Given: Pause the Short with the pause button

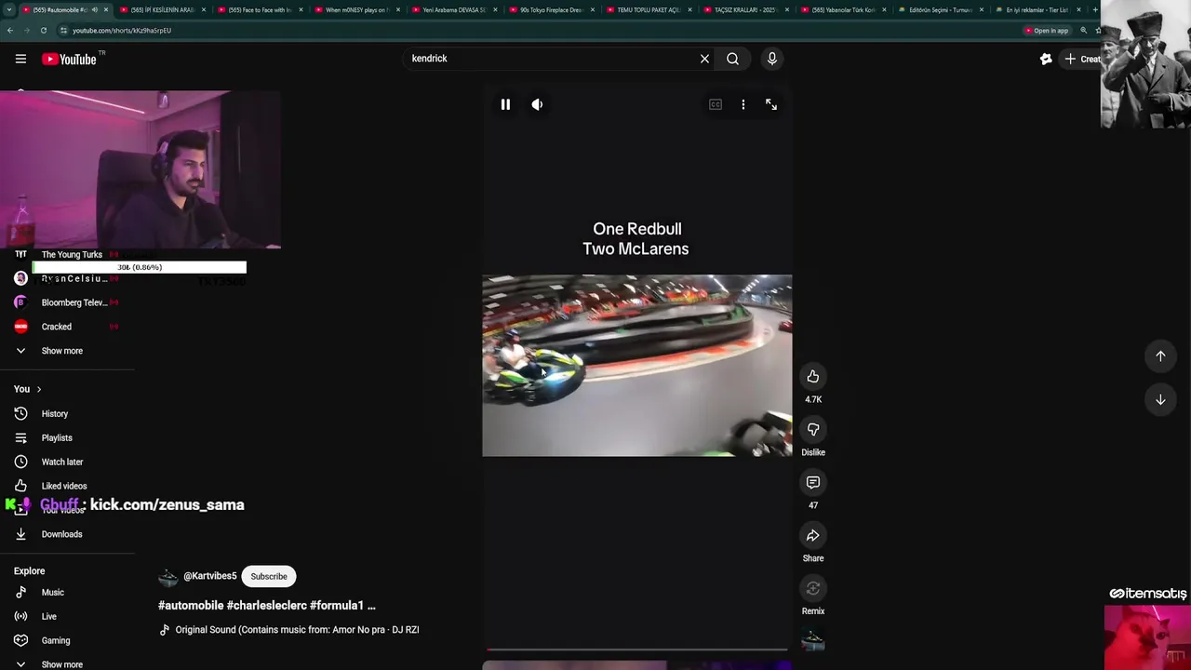Looking at the screenshot, I should coord(505,104).
